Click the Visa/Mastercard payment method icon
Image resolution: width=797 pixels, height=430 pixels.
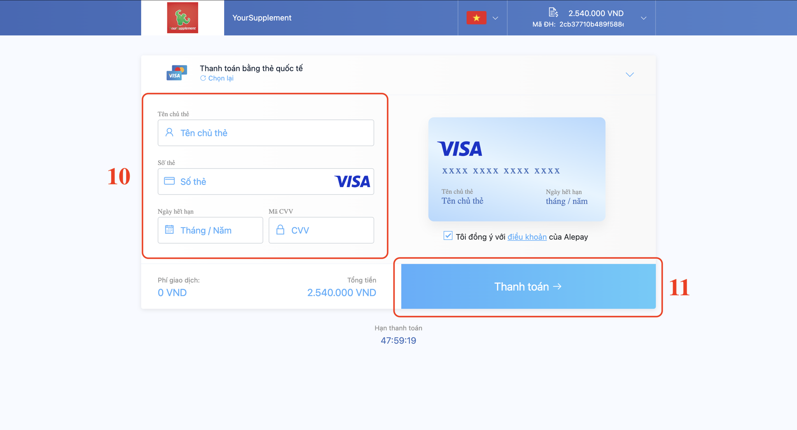(177, 73)
